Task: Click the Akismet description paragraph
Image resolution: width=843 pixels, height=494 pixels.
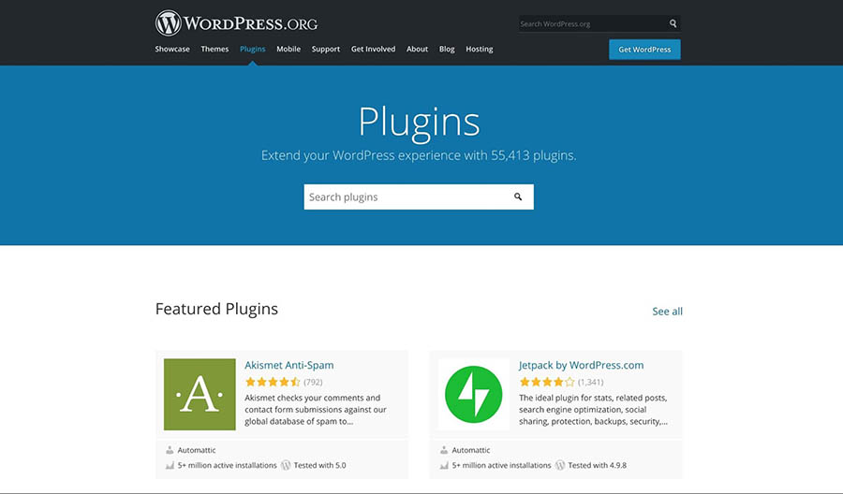Action: 316,410
